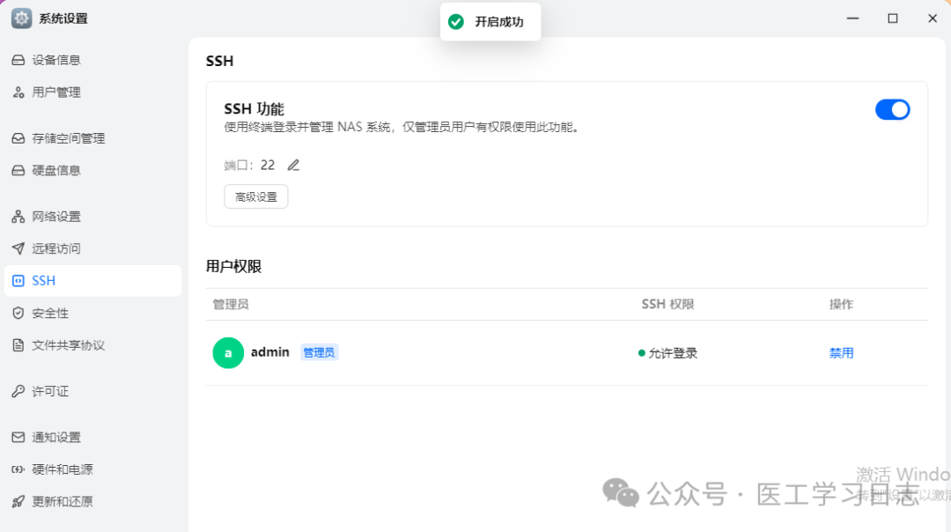Click the 更新和还原 rocket icon

20,501
